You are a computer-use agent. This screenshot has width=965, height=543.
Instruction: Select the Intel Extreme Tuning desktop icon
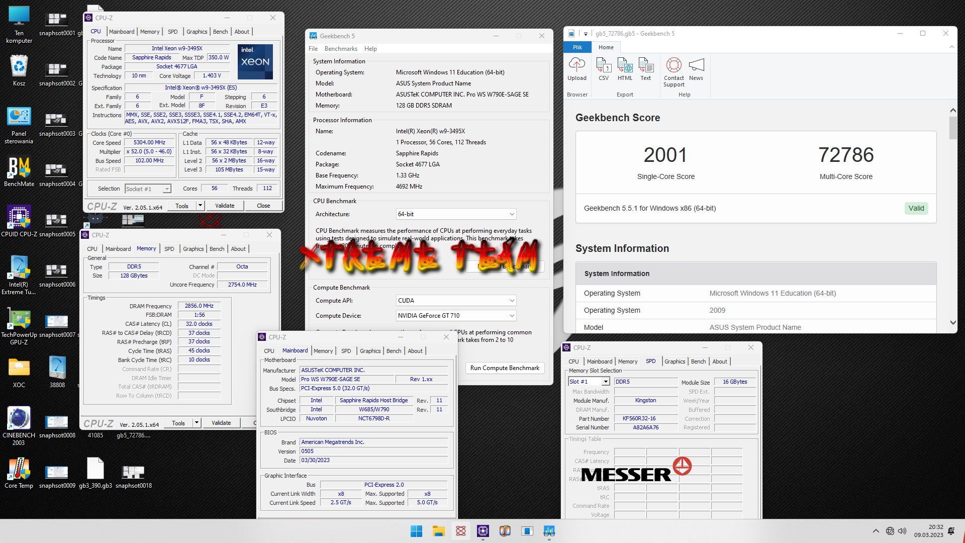[19, 275]
